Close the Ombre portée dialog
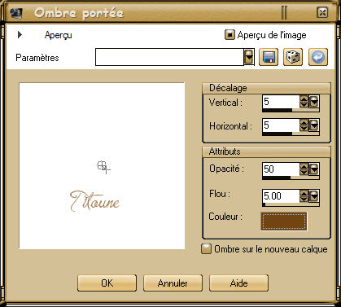The width and height of the screenshot is (341, 307). click(322, 12)
